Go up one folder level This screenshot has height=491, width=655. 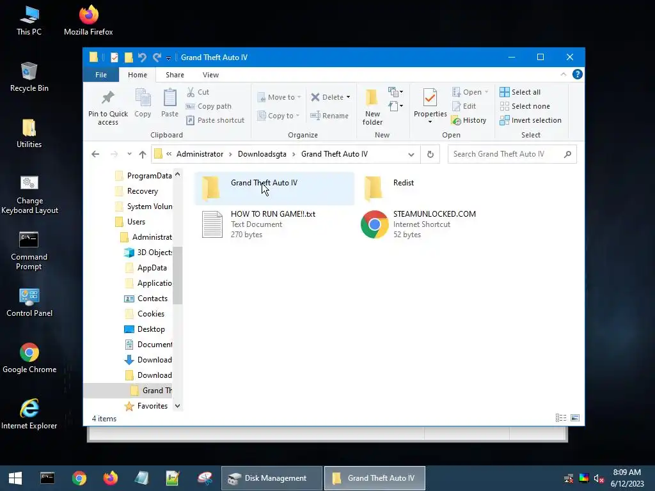click(143, 155)
